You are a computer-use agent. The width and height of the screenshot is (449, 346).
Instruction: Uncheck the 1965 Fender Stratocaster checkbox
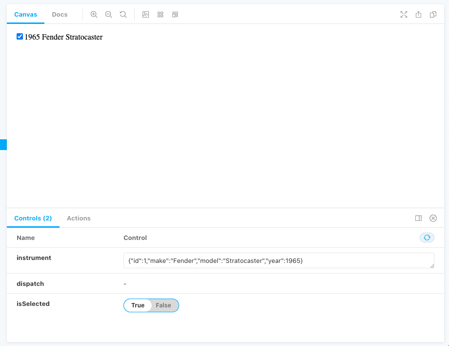20,36
